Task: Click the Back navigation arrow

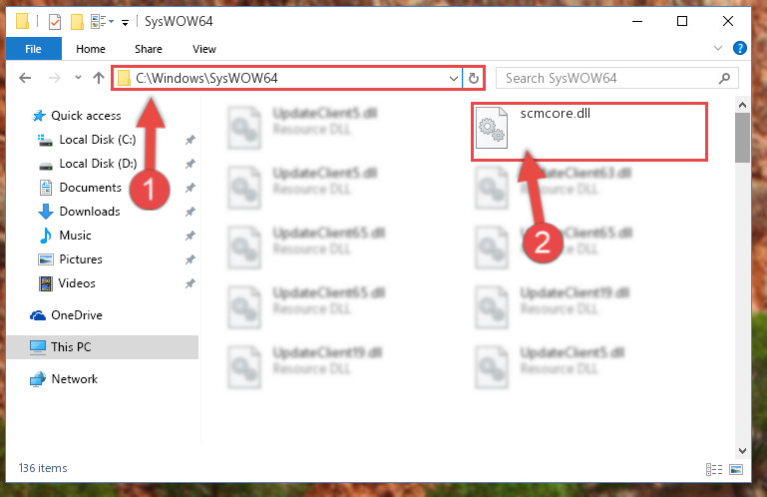Action: pos(25,78)
